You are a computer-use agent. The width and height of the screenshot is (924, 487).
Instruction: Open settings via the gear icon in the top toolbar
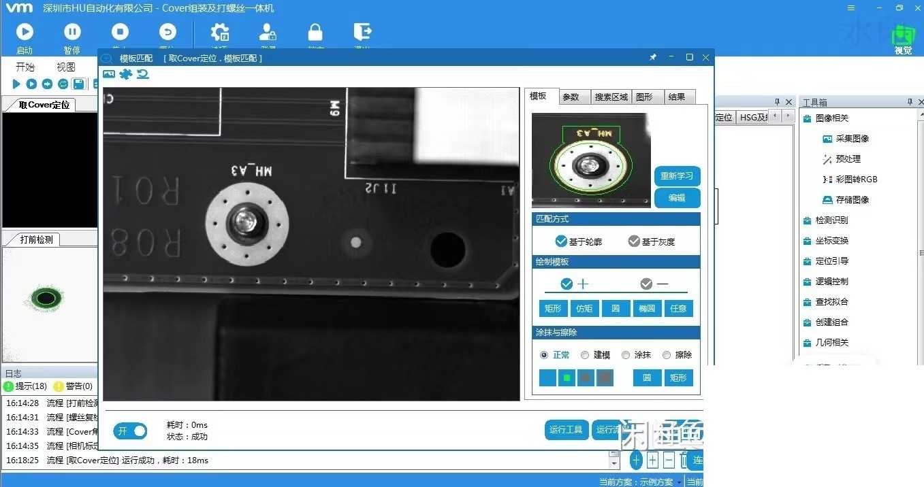219,32
